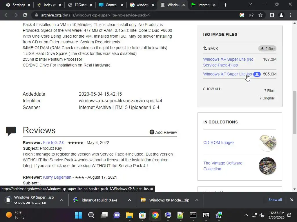Expand options for Windows XP Super iso download

pyautogui.click(x=62, y=200)
